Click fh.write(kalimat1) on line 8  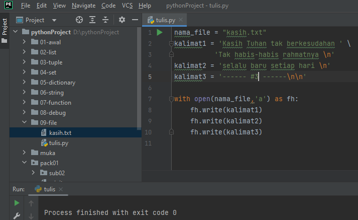[226, 110]
